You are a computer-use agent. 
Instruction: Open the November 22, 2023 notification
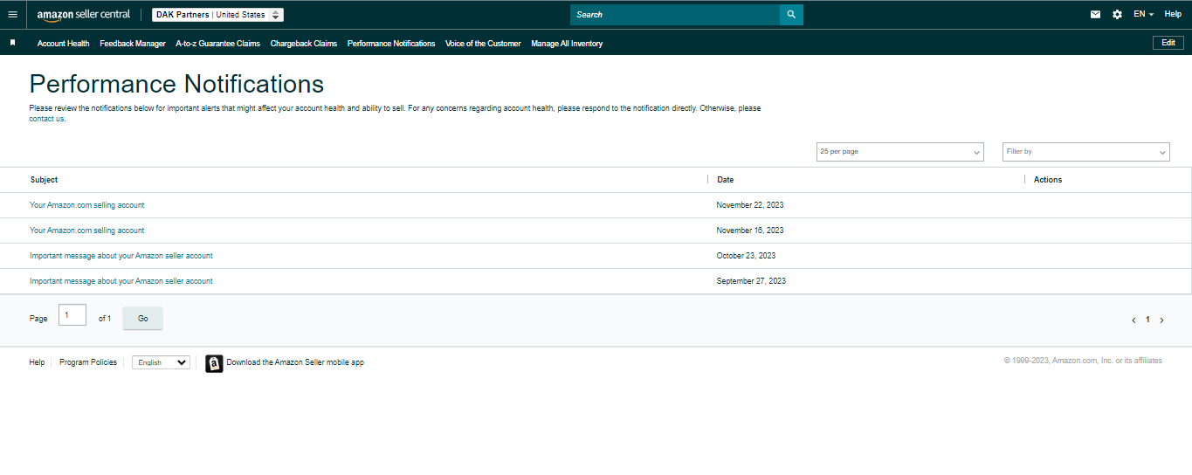[x=87, y=205]
